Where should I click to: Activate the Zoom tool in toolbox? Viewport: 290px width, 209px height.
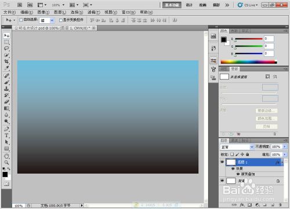click(6, 163)
